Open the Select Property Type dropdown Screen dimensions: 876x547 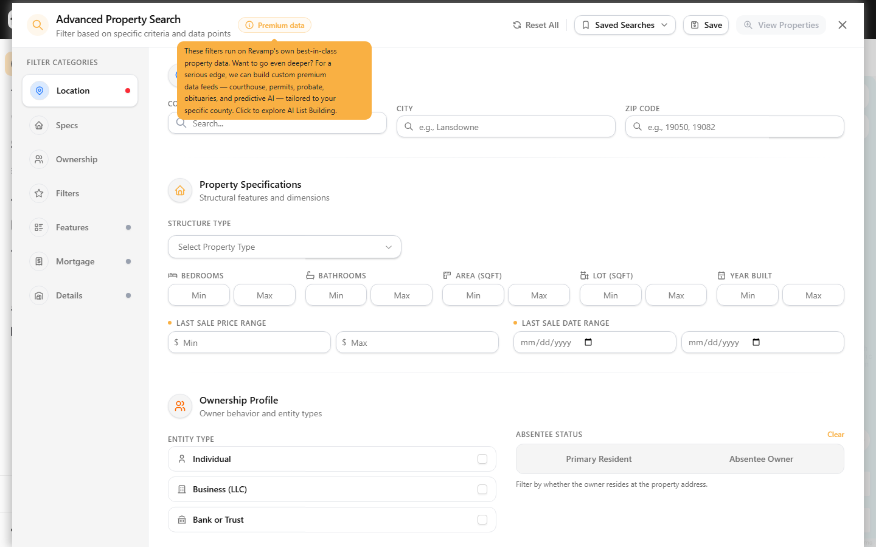(x=285, y=247)
